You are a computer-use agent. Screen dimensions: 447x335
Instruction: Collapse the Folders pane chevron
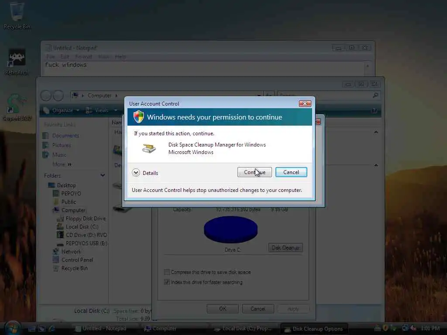coord(103,175)
